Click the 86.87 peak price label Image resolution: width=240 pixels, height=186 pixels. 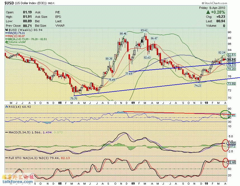pos(154,38)
